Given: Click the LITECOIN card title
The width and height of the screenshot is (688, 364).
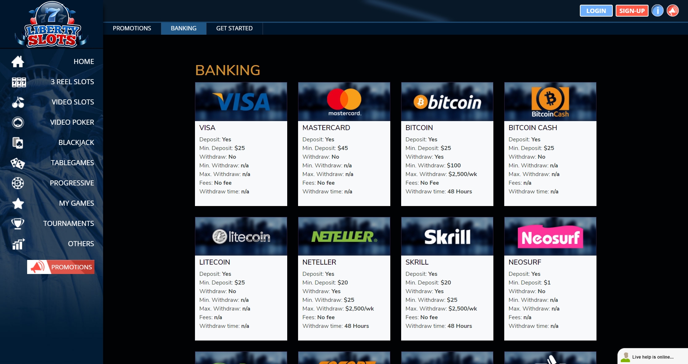Looking at the screenshot, I should pyautogui.click(x=215, y=262).
